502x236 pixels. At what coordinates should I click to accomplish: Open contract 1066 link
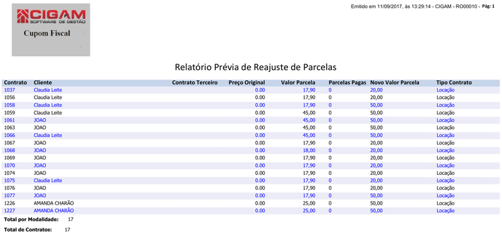click(x=9, y=135)
